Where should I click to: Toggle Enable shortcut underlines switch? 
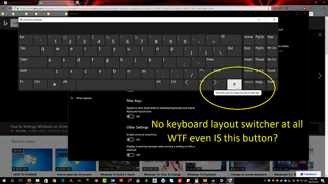(130, 140)
